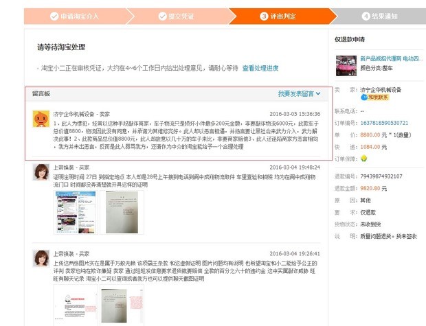The height and width of the screenshot is (326, 426).
Task: Click the 留言板 header label
Action: (x=41, y=93)
